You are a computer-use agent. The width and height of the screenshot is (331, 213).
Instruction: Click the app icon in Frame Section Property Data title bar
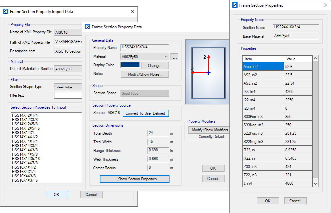click(87, 27)
